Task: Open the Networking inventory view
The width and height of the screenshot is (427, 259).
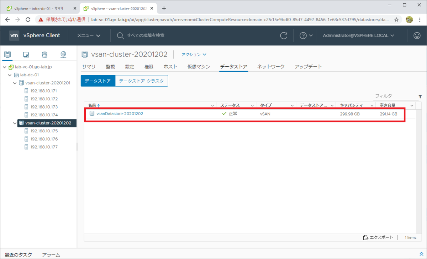Action: (63, 55)
